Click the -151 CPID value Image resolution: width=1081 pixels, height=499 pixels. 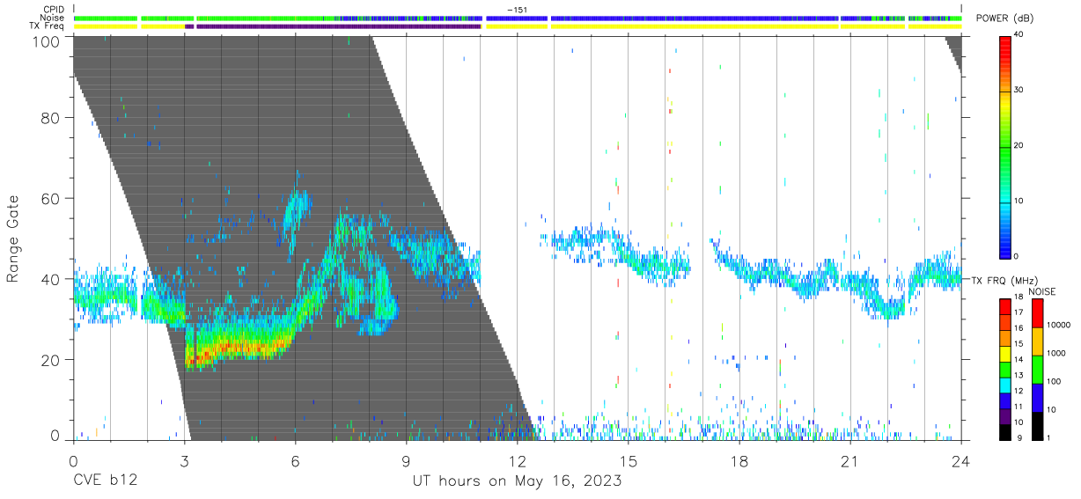(517, 10)
